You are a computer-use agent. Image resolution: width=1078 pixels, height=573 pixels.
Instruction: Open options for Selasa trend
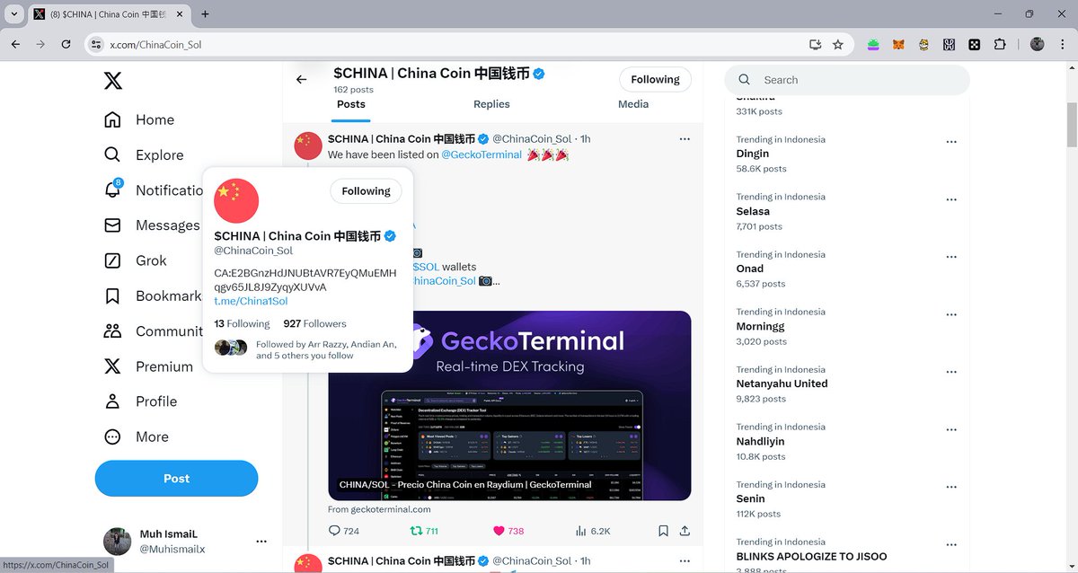951,199
